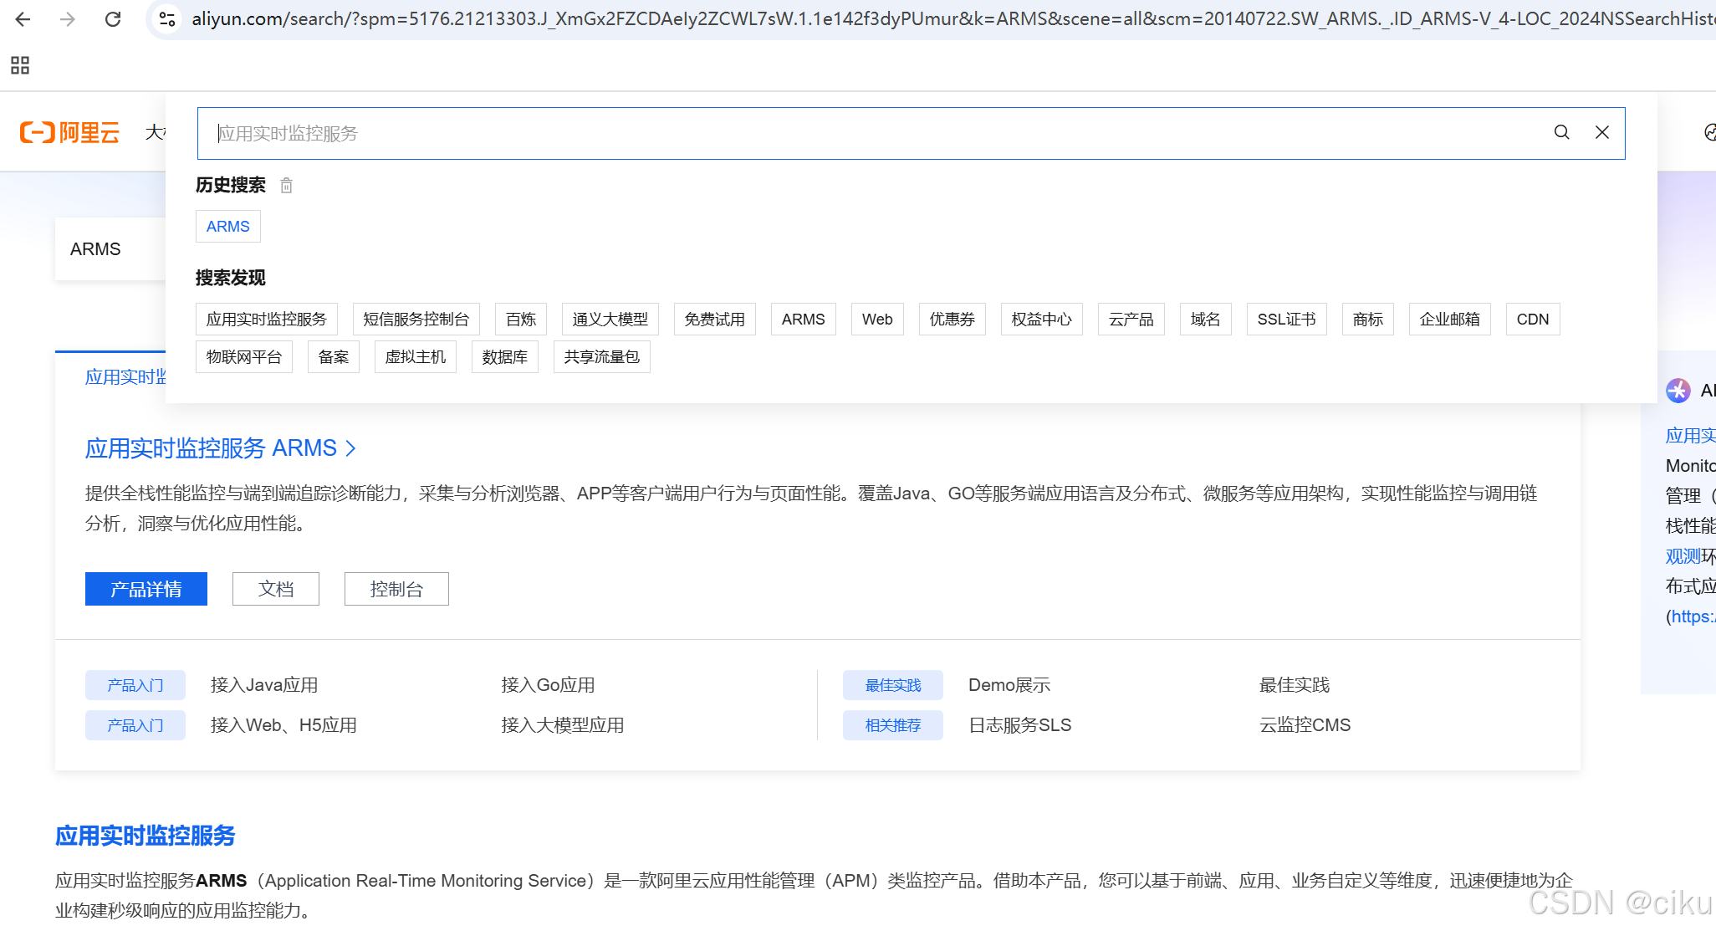Open the 权益中心 tag

[x=1042, y=319]
